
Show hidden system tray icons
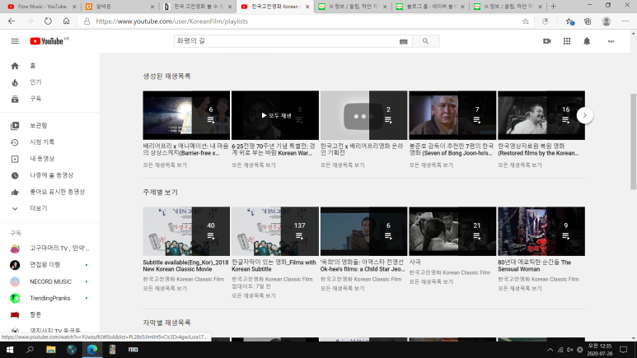[x=550, y=350]
